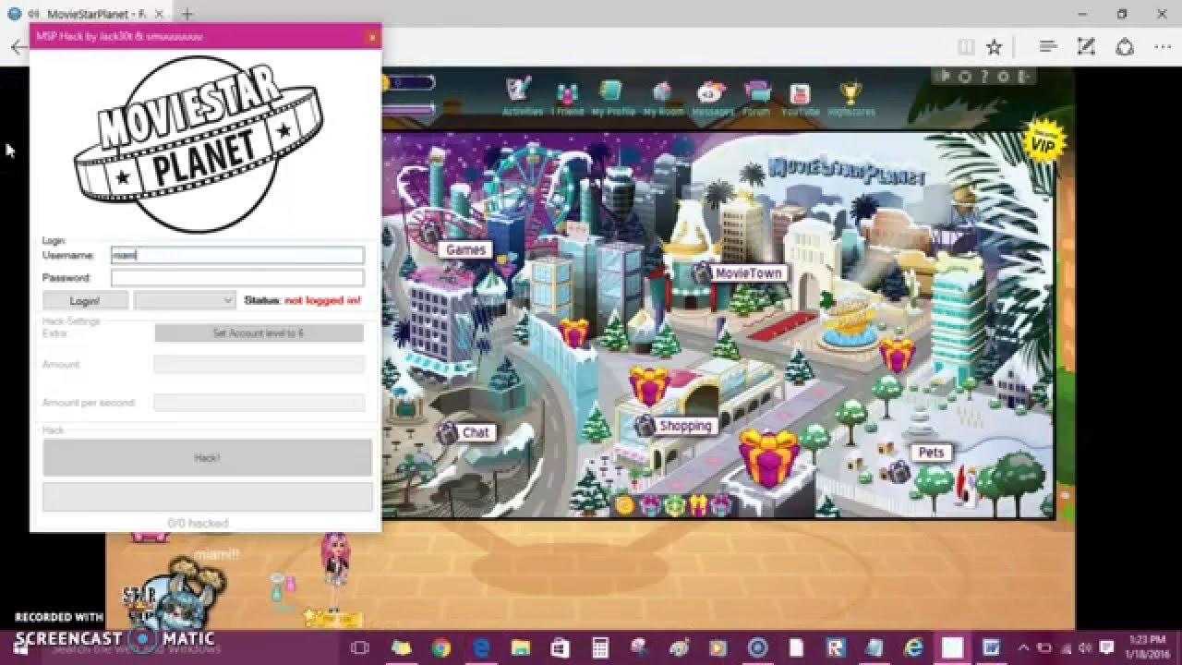Add page to favorites with star icon
The image size is (1182, 665).
click(x=994, y=47)
